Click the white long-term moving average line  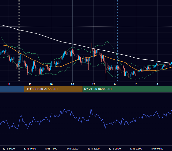pyautogui.click(x=72, y=44)
